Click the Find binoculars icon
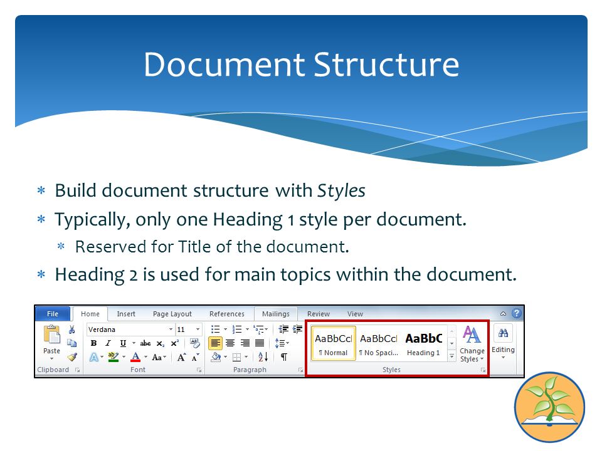The image size is (602, 451). [503, 333]
